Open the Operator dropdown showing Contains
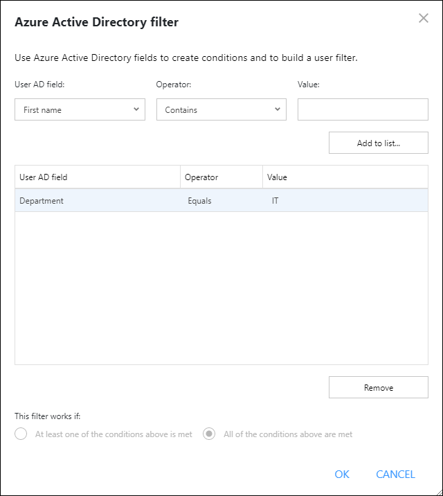Image resolution: width=443 pixels, height=496 pixels. pyautogui.click(x=221, y=109)
